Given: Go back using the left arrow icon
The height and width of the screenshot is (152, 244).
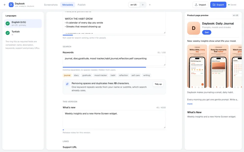Looking at the screenshot, I should [x=5, y=5].
